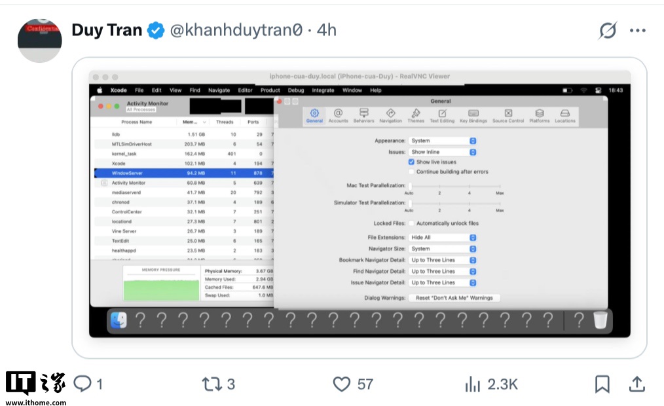Open the Behaviors preferences pane
Viewport: 664px width, 406px height.
point(364,116)
